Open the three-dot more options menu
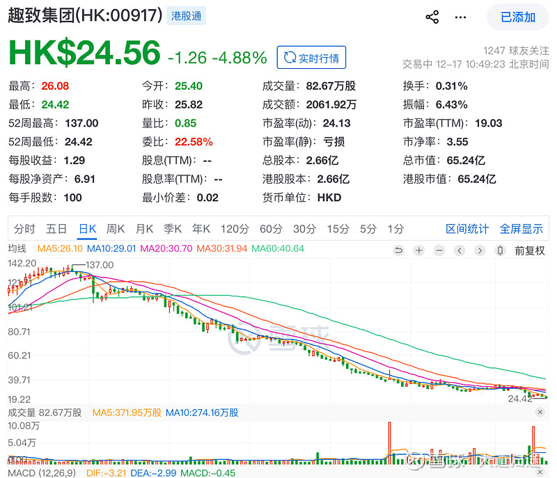 (460, 17)
